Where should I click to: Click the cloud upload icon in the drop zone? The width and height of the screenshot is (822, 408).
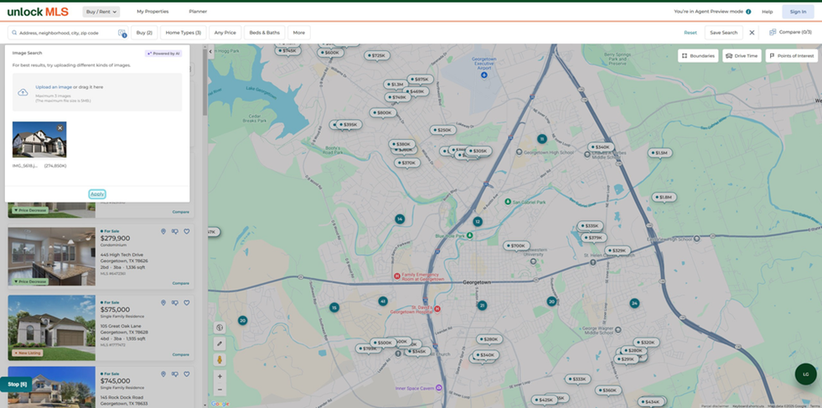coord(23,92)
